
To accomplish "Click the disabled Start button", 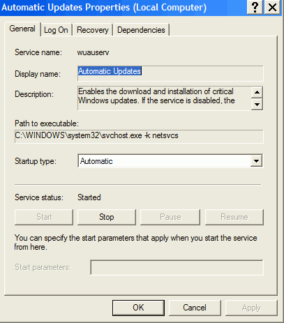I will [x=44, y=217].
